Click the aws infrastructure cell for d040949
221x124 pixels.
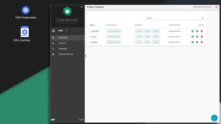pyautogui.click(x=174, y=31)
